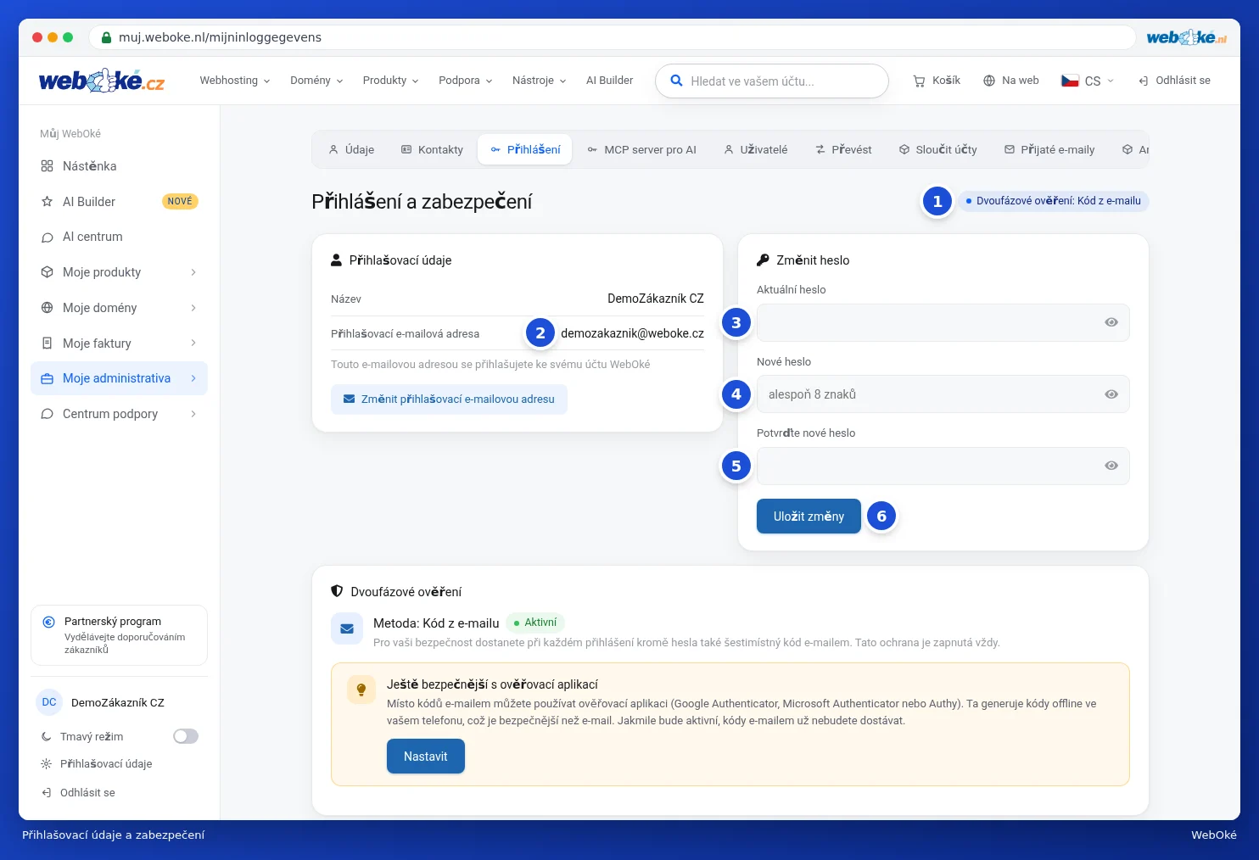Image resolution: width=1259 pixels, height=860 pixels.
Task: Click the search magnifier icon
Action: point(676,81)
